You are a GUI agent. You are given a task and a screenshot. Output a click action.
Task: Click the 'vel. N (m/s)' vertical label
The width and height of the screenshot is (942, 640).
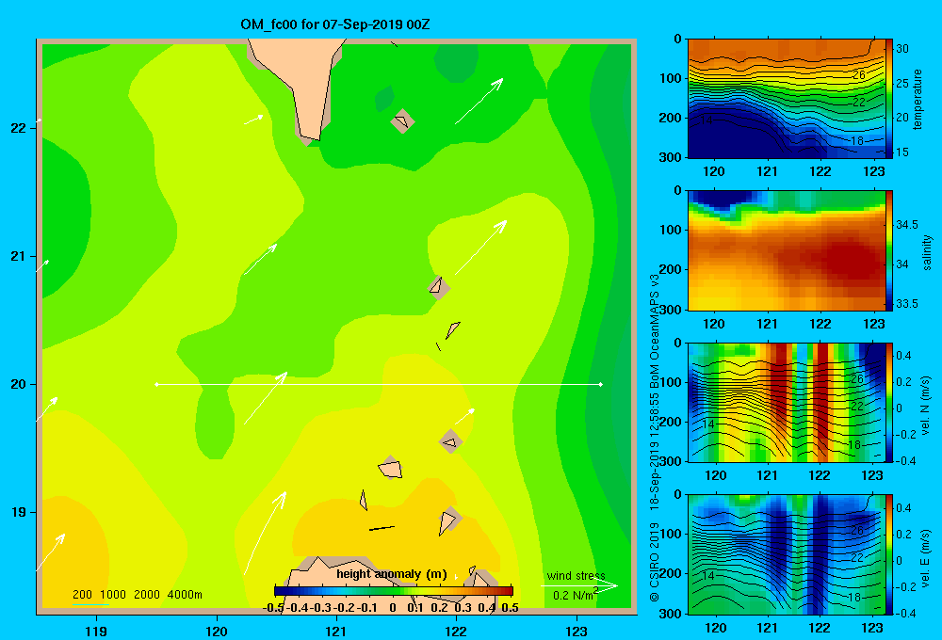pyautogui.click(x=925, y=406)
